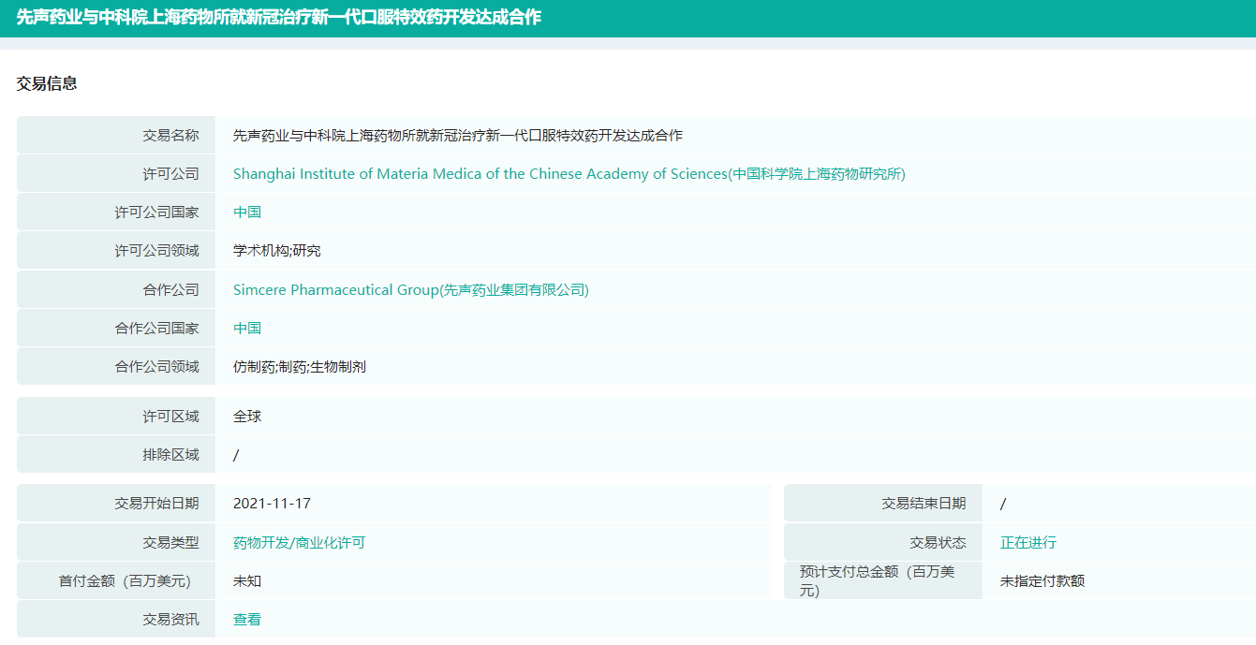Click the green page title banner text
The image size is (1256, 645).
[x=278, y=18]
